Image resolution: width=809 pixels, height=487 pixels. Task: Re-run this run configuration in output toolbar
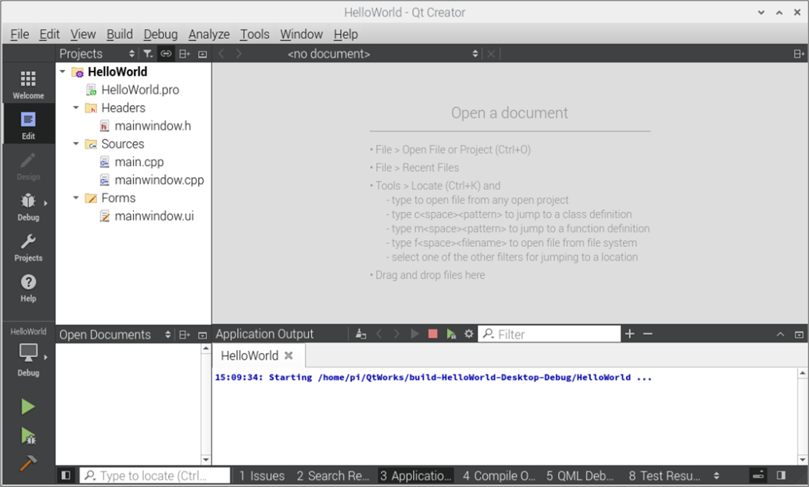click(x=415, y=334)
